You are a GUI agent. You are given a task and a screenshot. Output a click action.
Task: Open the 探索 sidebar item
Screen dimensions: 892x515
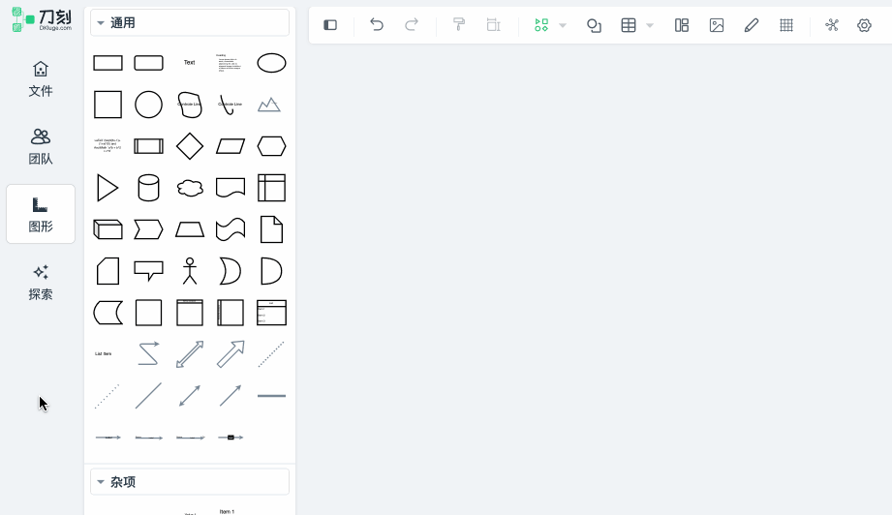(41, 282)
